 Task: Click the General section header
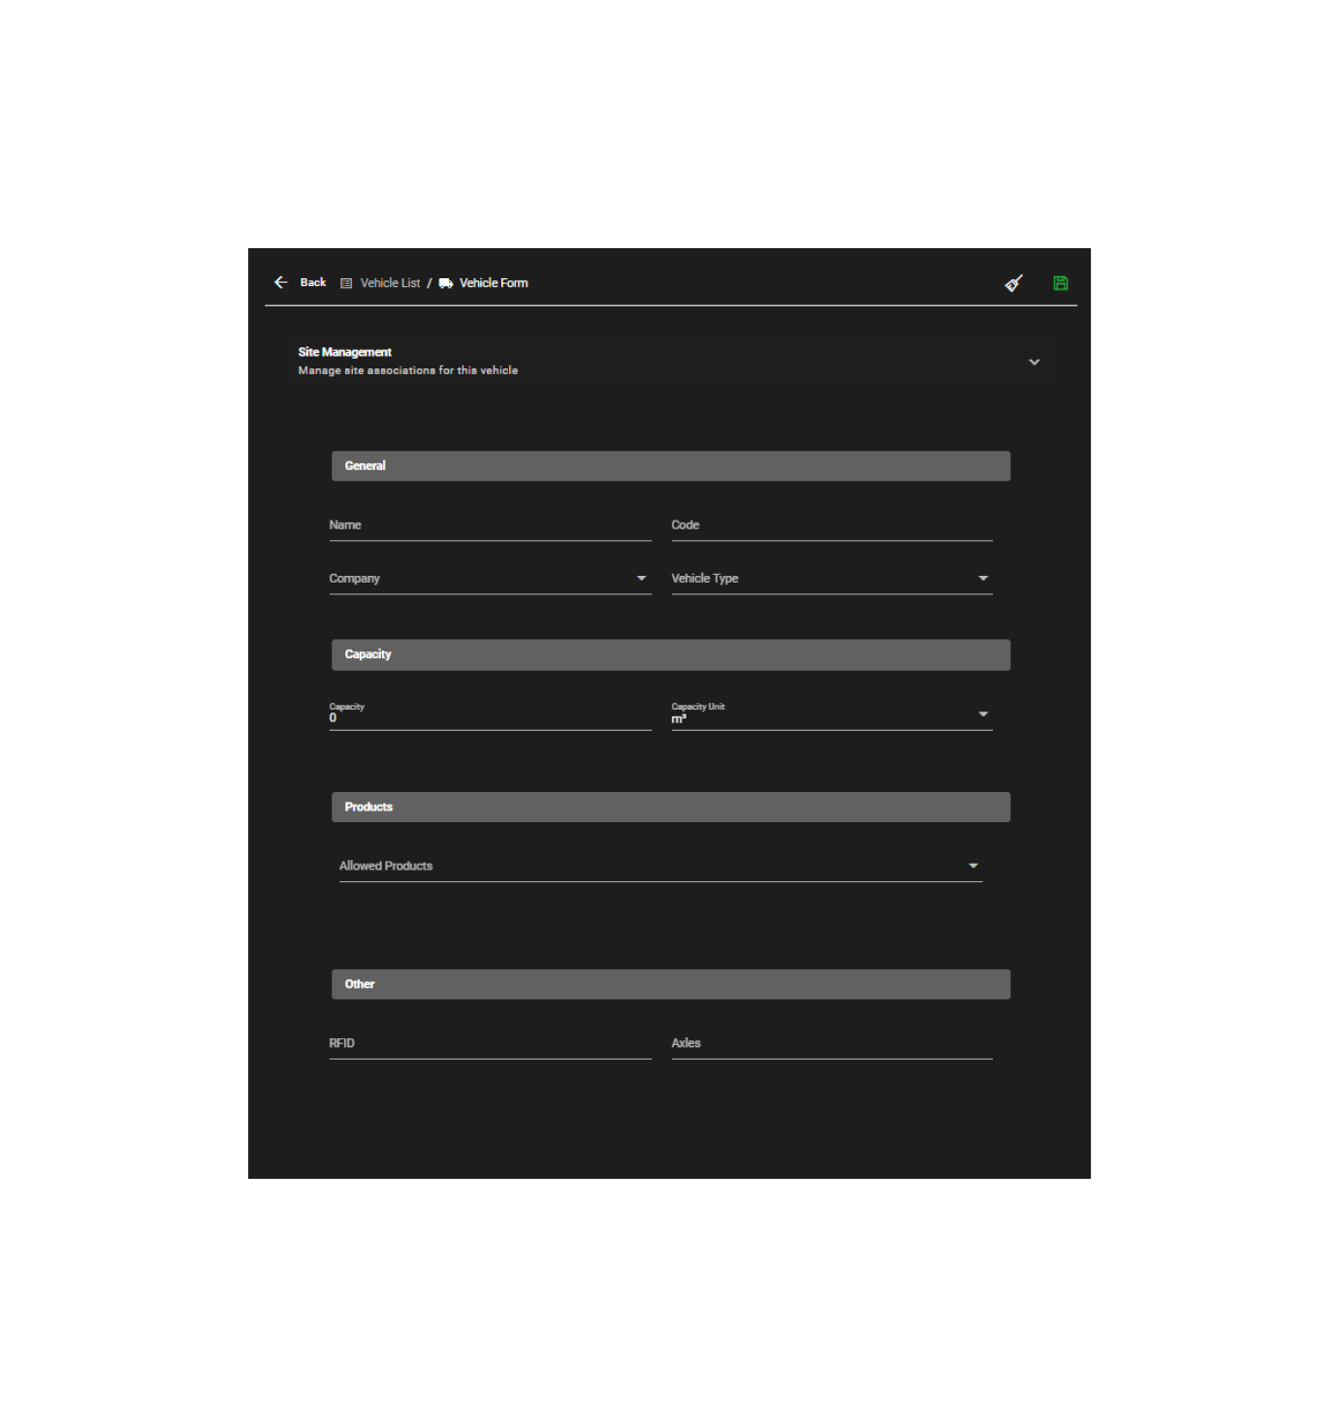pyautogui.click(x=671, y=466)
